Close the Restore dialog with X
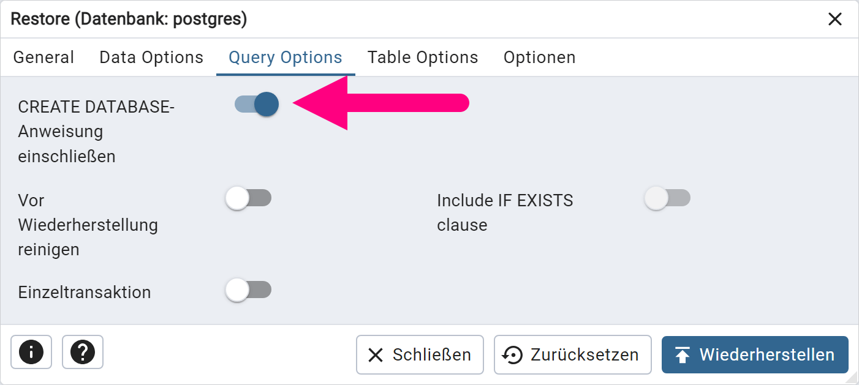The image size is (859, 385). coord(835,20)
